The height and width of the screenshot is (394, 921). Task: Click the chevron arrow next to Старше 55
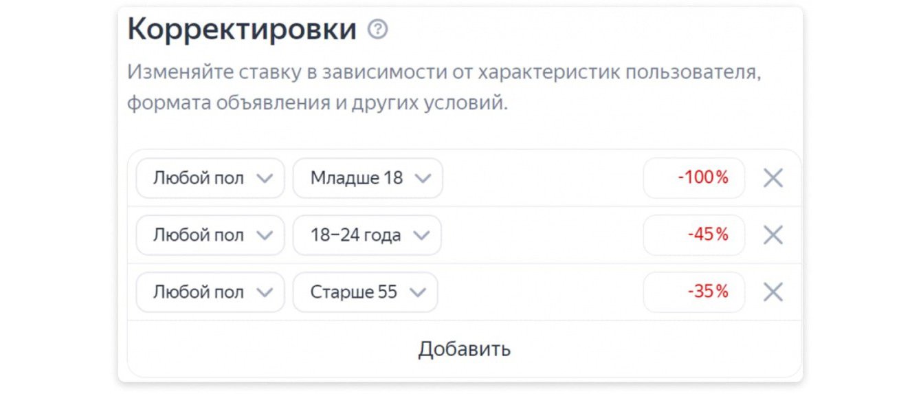pyautogui.click(x=417, y=293)
